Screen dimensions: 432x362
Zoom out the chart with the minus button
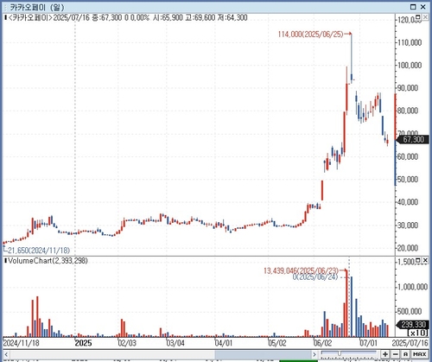[395, 354]
